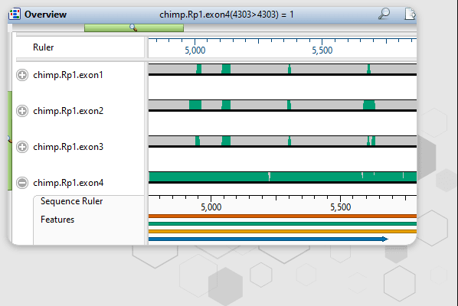Screen dimensions: 458x306
Task: Select the chimp.Rp1.exon4 label
Action: point(68,183)
